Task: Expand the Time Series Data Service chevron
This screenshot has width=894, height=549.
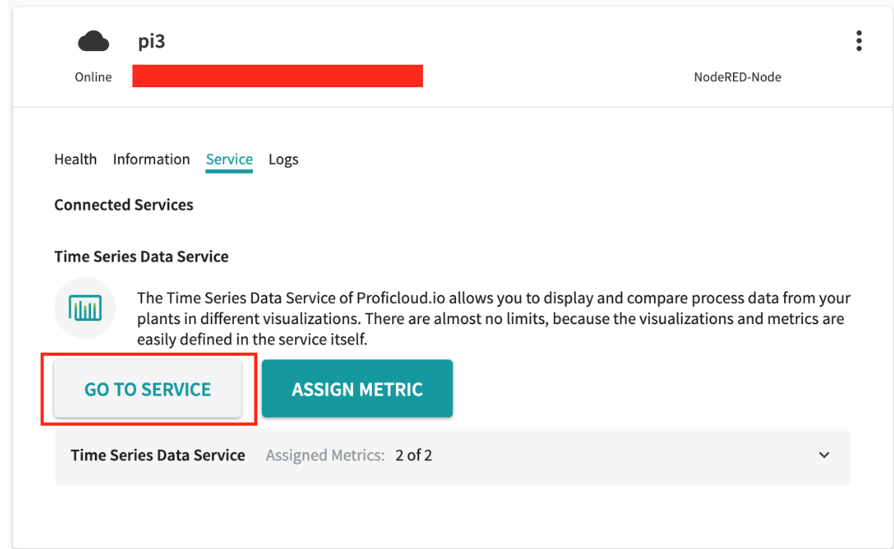Action: click(x=824, y=455)
